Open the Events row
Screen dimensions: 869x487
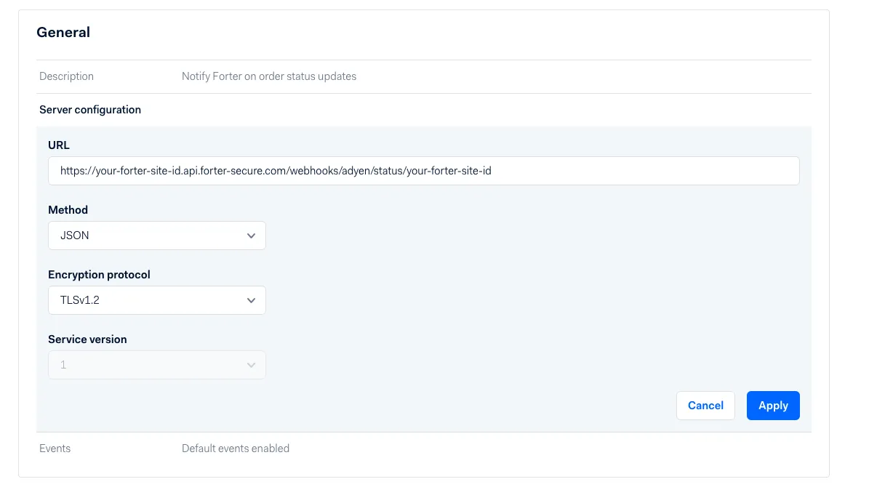pos(423,448)
